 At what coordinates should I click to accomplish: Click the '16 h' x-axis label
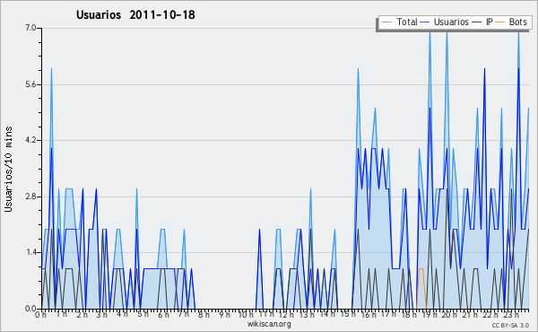[x=369, y=314]
